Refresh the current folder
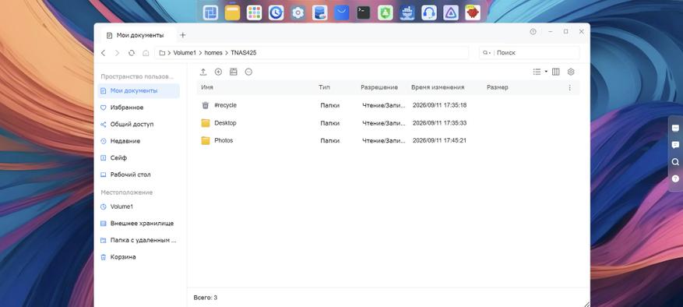This screenshot has width=683, height=307. (x=131, y=53)
